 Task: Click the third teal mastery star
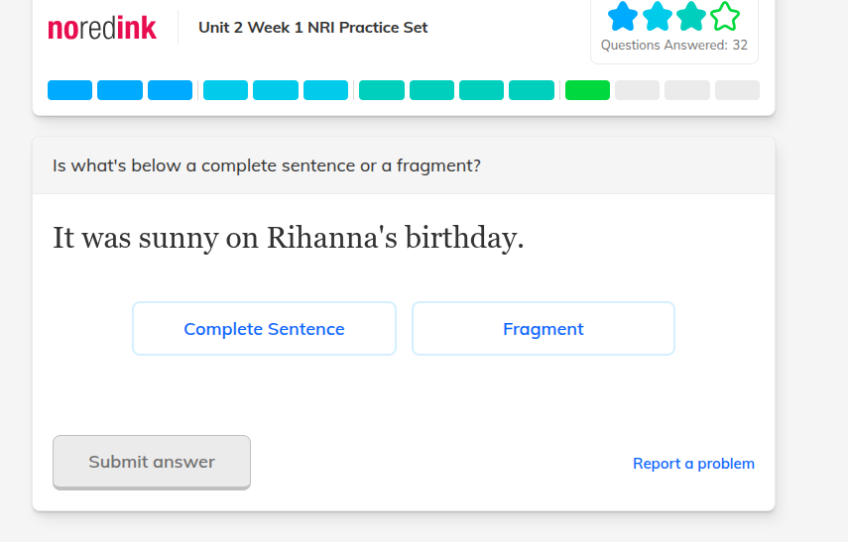(691, 16)
